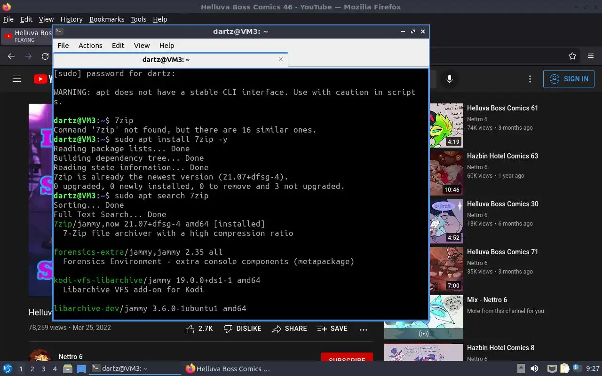Open the Actions menu in terminal
This screenshot has width=602, height=376.
(x=90, y=46)
